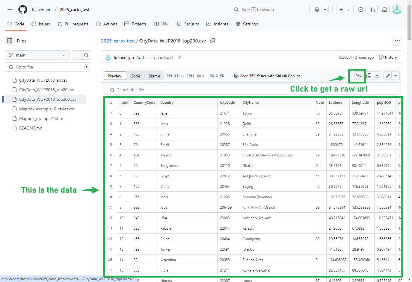Search files with magnifier button
This screenshot has width=412, height=282.
point(86,55)
